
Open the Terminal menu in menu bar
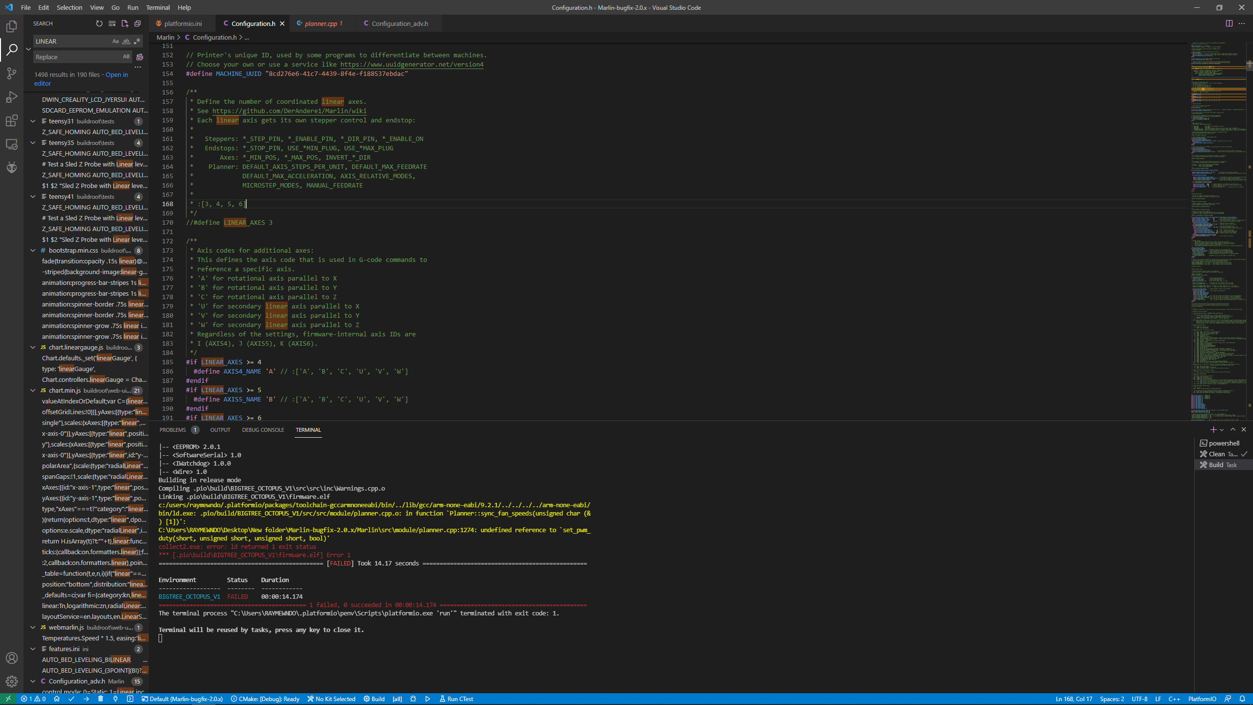(x=158, y=7)
